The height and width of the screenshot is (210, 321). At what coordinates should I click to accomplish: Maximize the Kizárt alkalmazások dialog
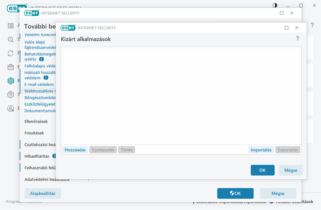[x=287, y=28]
